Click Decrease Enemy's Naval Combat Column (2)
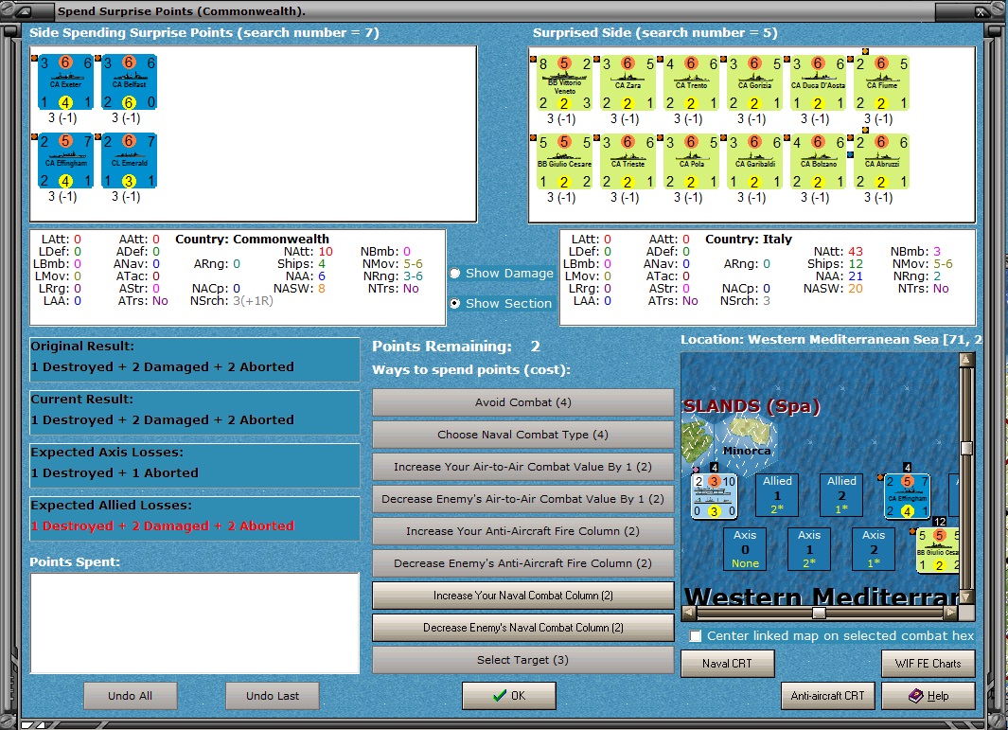 pos(522,628)
